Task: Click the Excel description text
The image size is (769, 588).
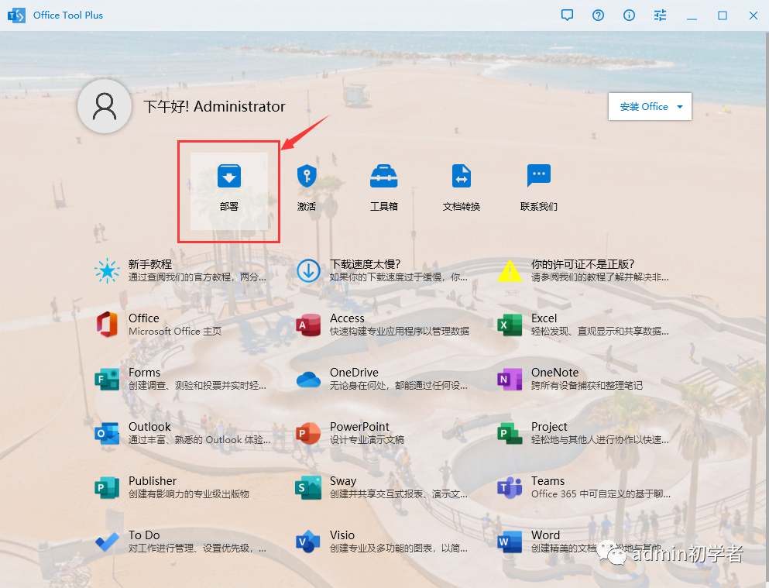Action: click(600, 332)
